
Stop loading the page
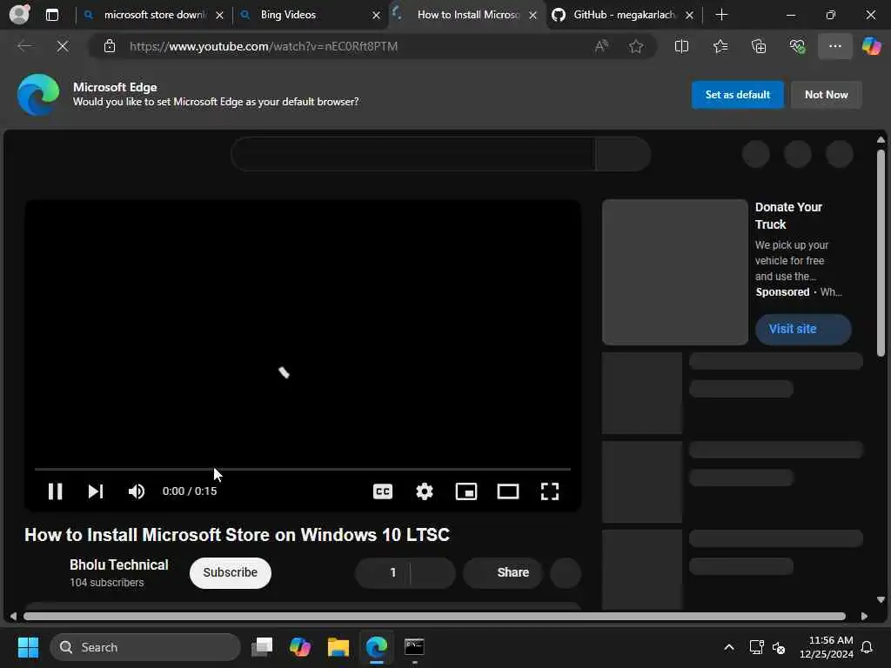coord(63,46)
